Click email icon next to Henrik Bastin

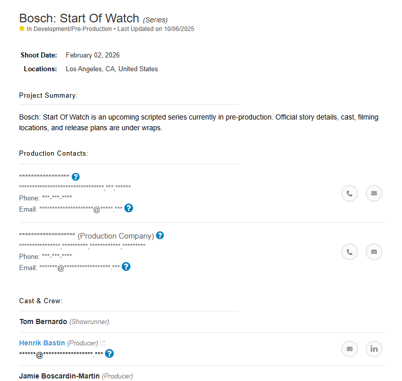click(x=350, y=349)
